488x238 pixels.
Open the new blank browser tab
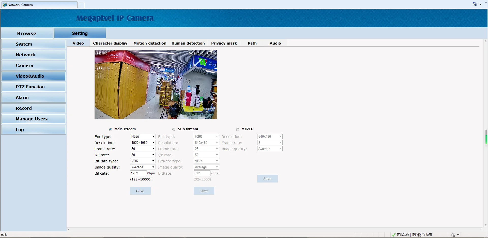tap(81, 5)
